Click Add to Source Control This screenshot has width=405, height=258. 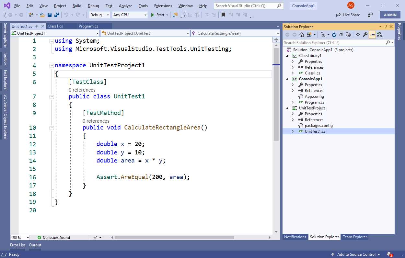[356, 254]
